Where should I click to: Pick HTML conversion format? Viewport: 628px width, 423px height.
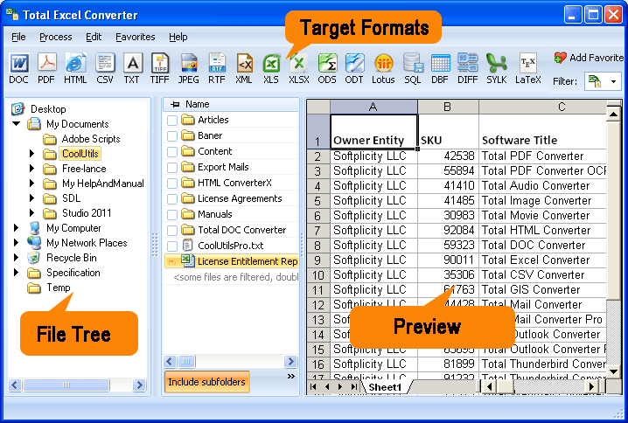point(75,68)
